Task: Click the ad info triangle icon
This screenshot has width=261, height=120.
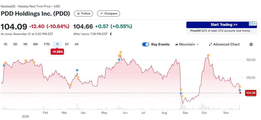Action: [x=251, y=24]
